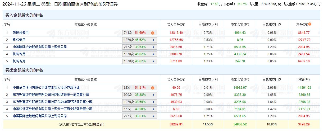323x132 pixels.
Task: Click blue arrow in 东方财富拉萨金融城南环路 row
Action: 153,102
